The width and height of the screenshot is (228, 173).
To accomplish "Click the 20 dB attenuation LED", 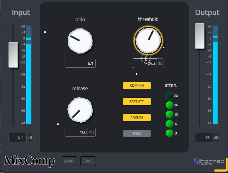I will [169, 96].
